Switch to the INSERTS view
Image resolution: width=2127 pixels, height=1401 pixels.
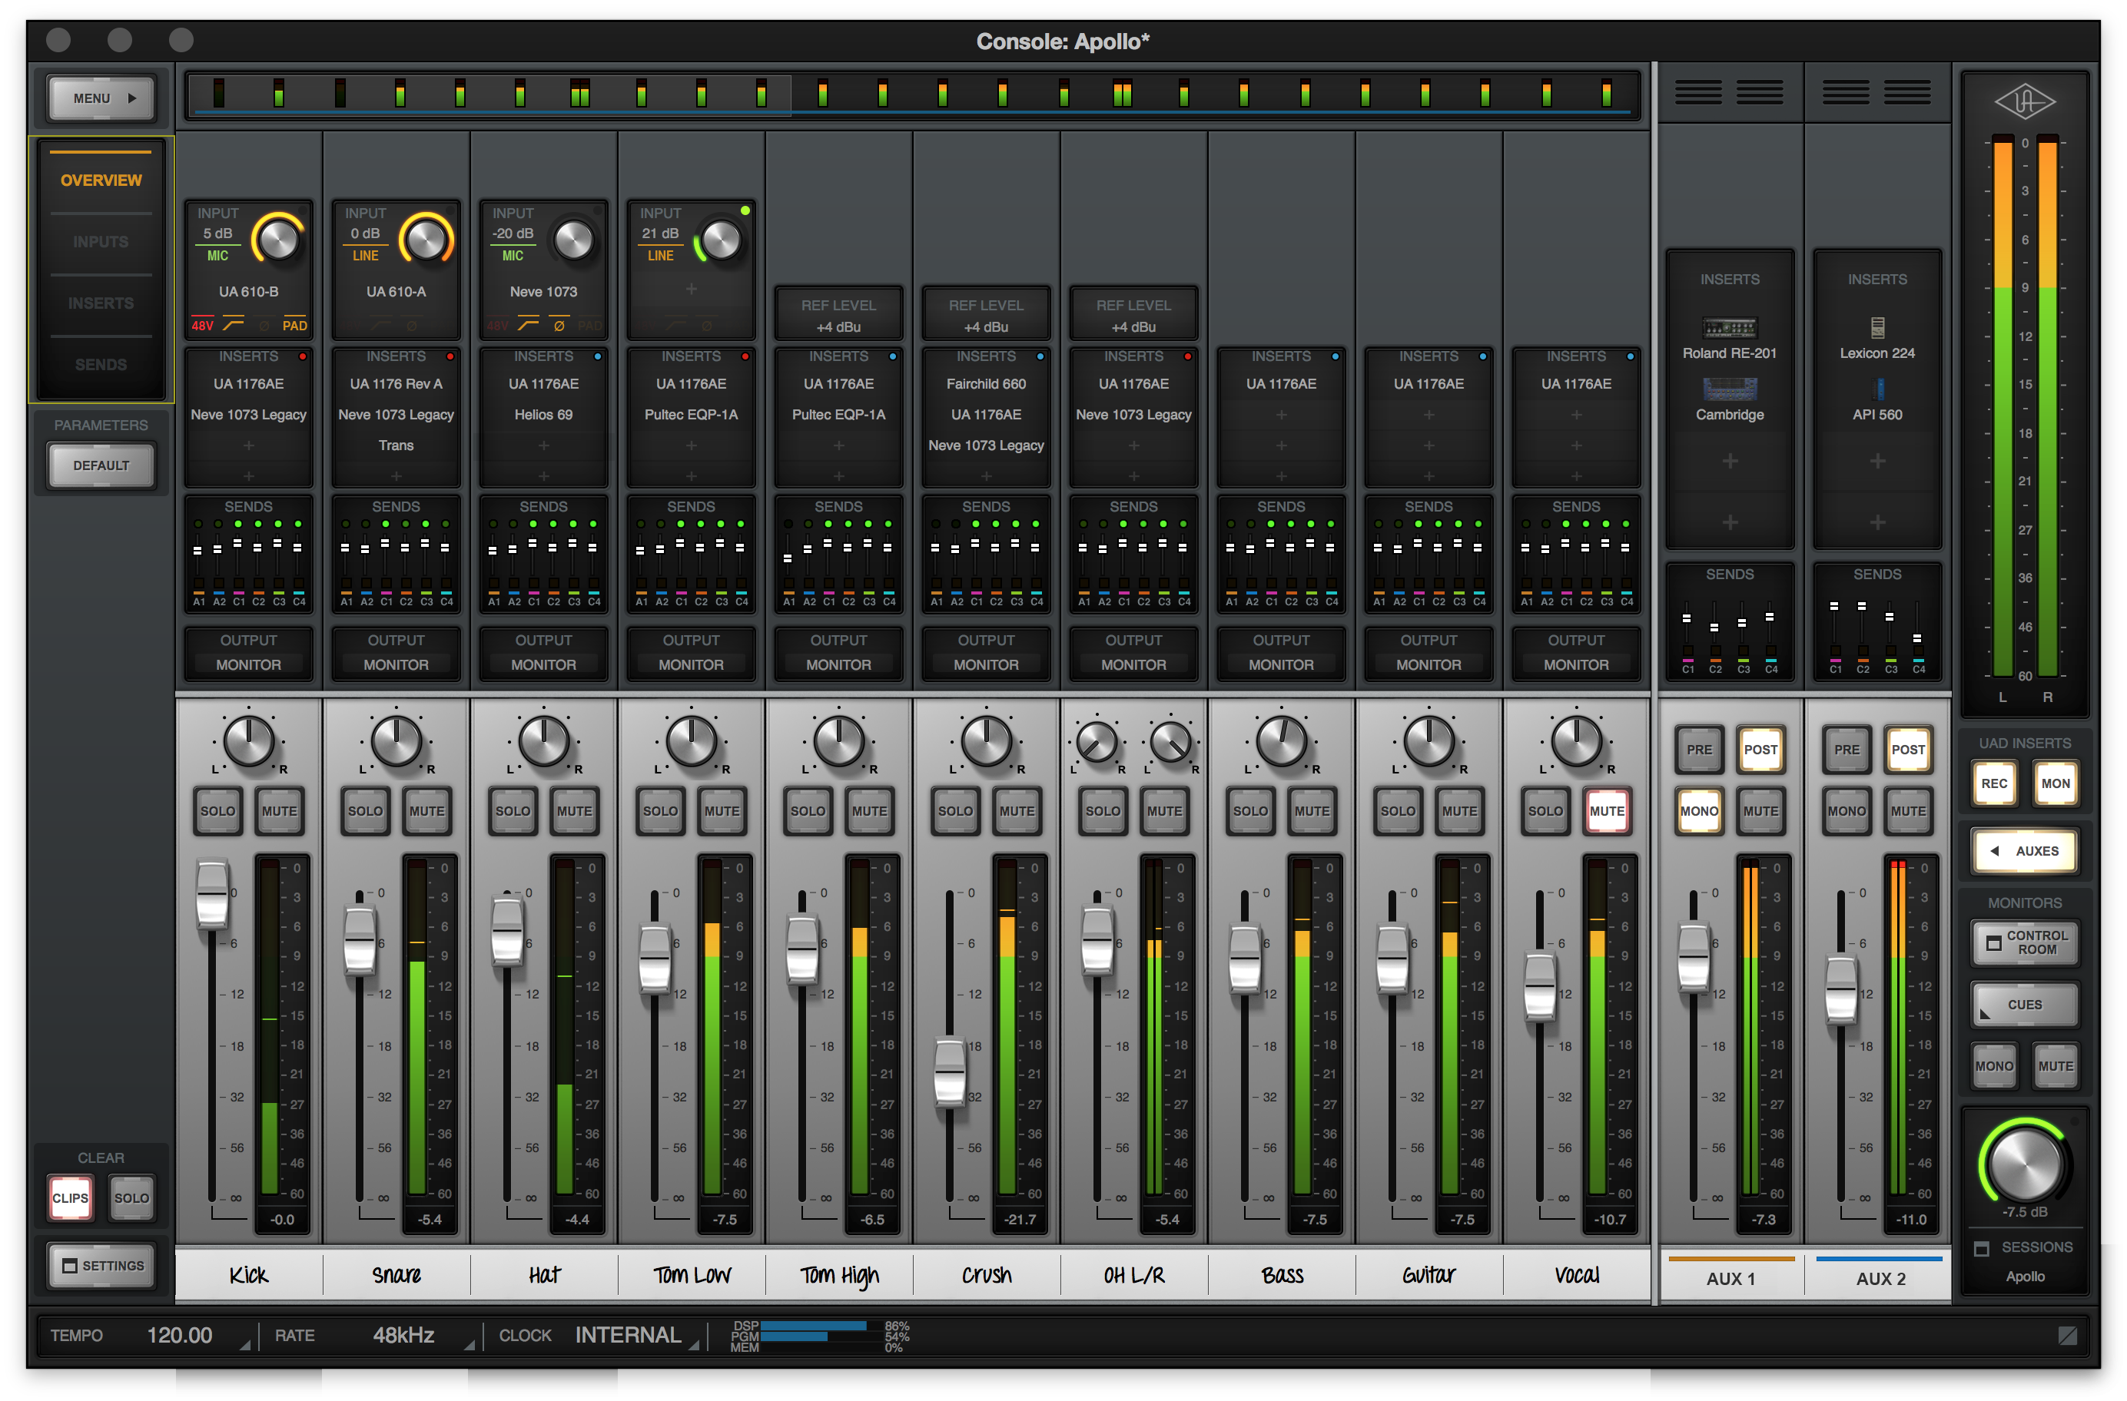point(101,304)
